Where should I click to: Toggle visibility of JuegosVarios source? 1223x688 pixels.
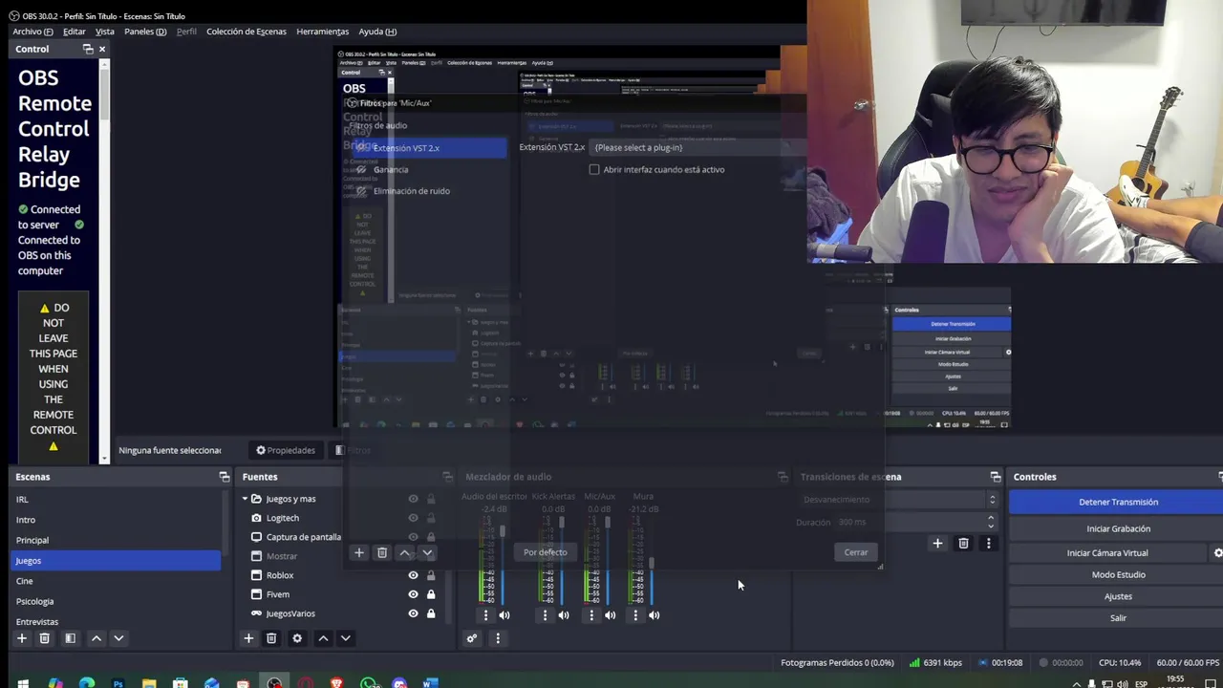click(x=413, y=613)
